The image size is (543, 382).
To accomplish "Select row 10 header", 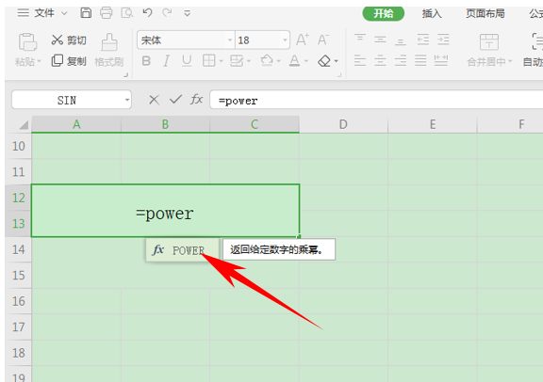I will pos(18,146).
